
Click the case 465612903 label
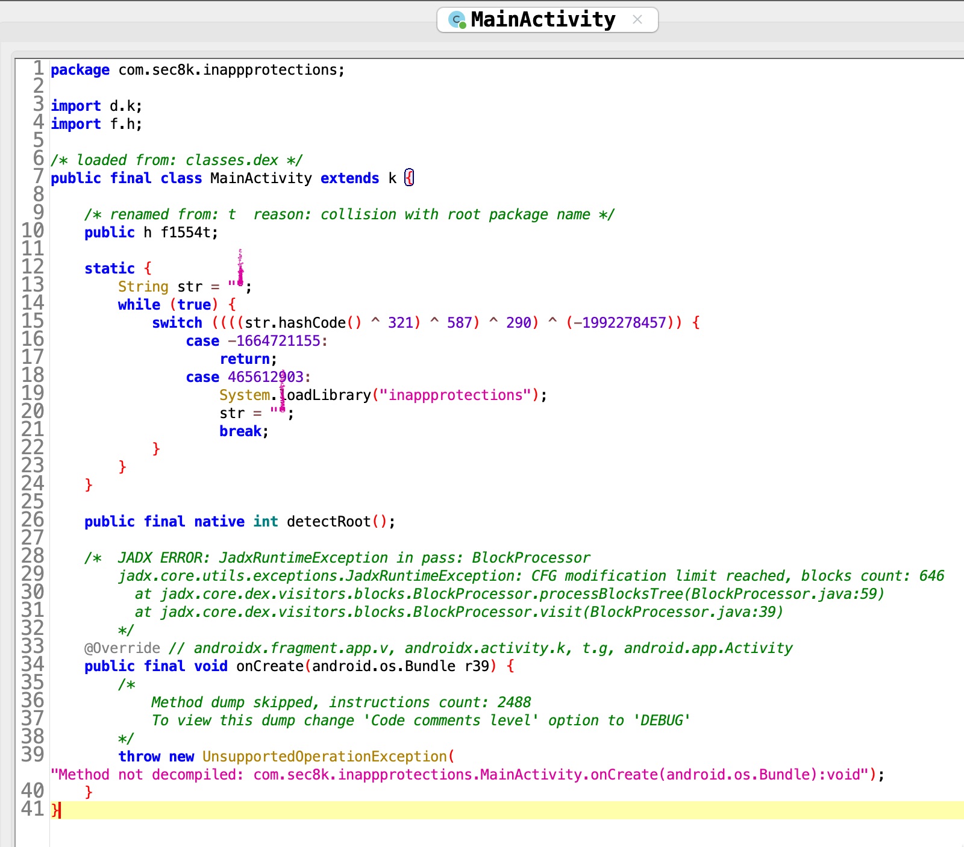click(247, 377)
